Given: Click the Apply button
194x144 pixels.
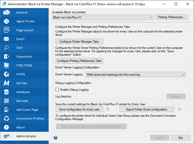Looking at the screenshot, I should [160, 138].
